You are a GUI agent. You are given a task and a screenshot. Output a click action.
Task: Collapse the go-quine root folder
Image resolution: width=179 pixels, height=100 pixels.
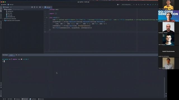[x=3, y=9]
